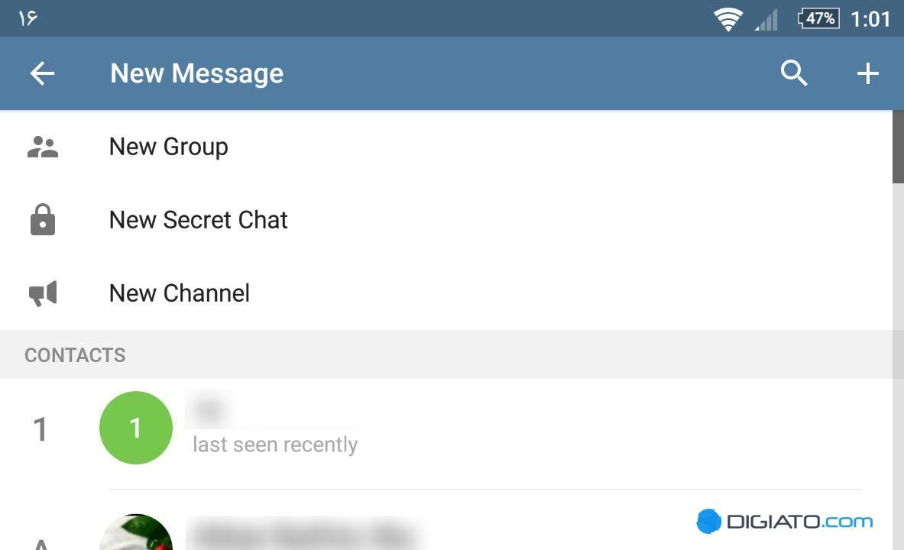Open search with the magnifier icon
The image size is (904, 550).
(x=794, y=73)
